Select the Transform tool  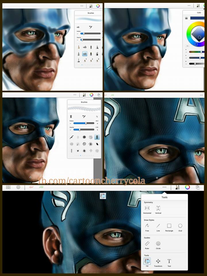point(158,263)
